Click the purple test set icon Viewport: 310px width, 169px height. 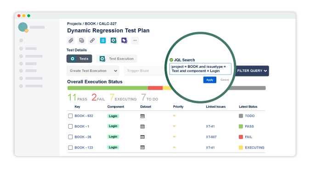124,41
